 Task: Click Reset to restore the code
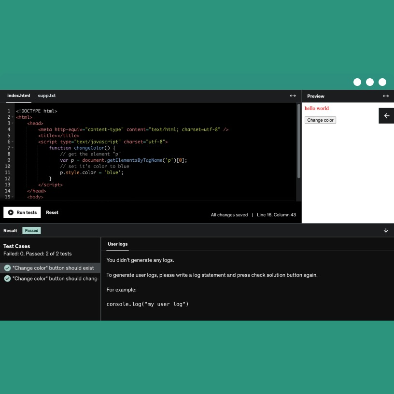pyautogui.click(x=52, y=212)
